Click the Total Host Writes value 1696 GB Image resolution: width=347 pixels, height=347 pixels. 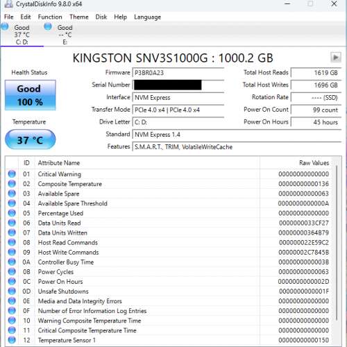[x=316, y=85]
